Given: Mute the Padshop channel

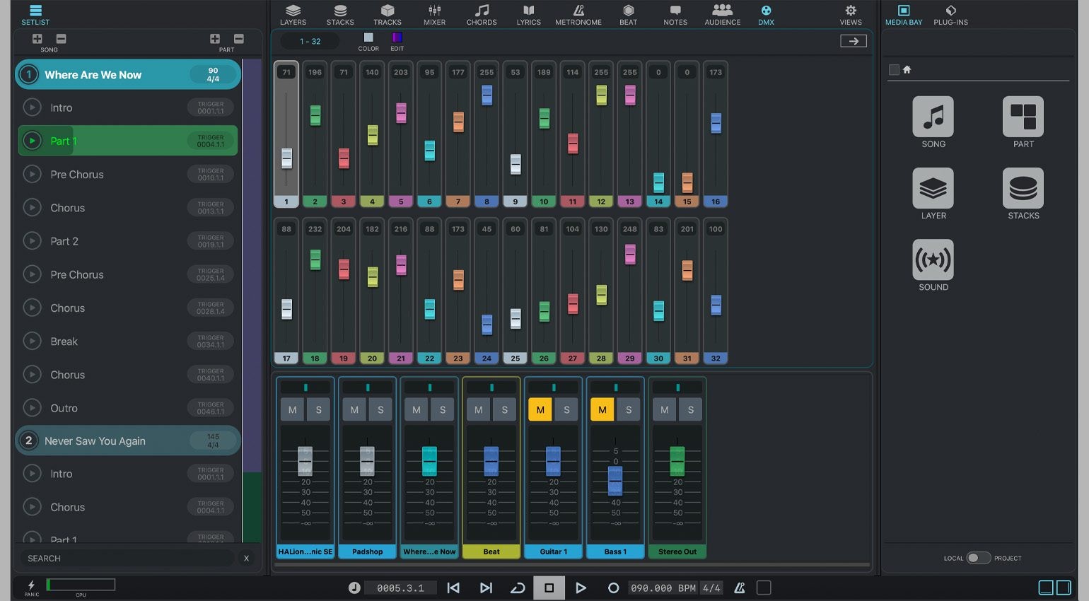Looking at the screenshot, I should 354,409.
